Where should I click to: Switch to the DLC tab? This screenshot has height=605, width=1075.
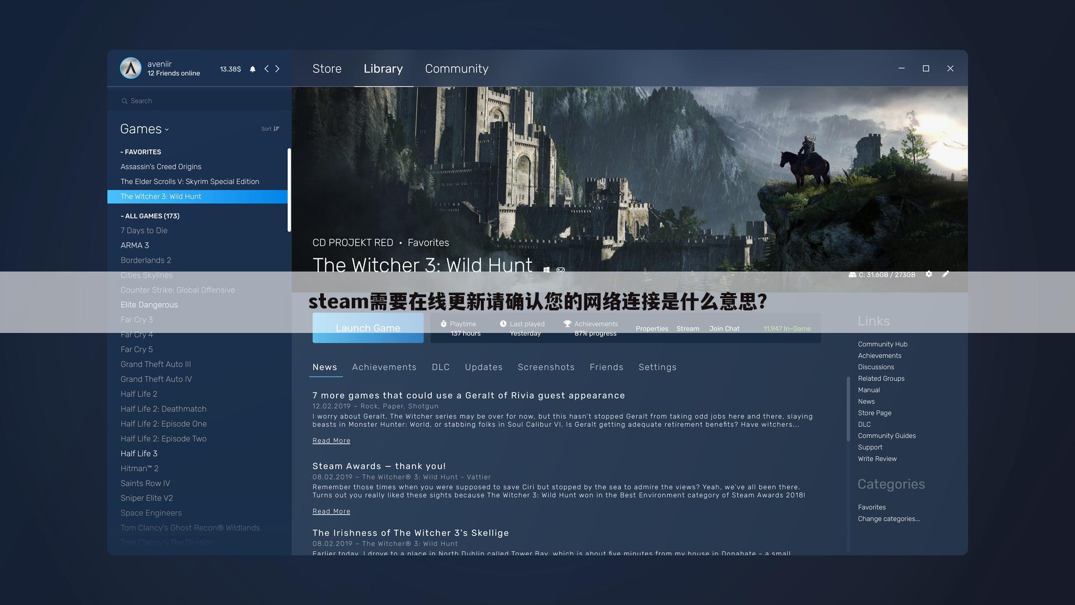click(x=441, y=367)
